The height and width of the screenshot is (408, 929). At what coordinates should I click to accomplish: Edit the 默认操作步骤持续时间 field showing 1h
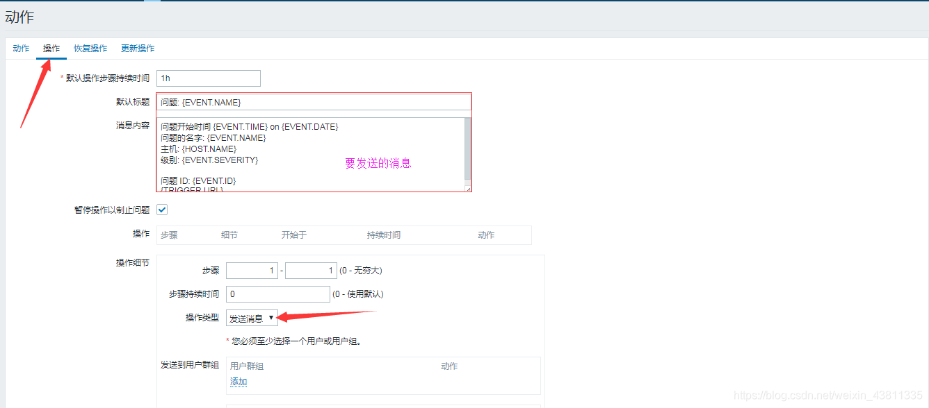tap(209, 78)
